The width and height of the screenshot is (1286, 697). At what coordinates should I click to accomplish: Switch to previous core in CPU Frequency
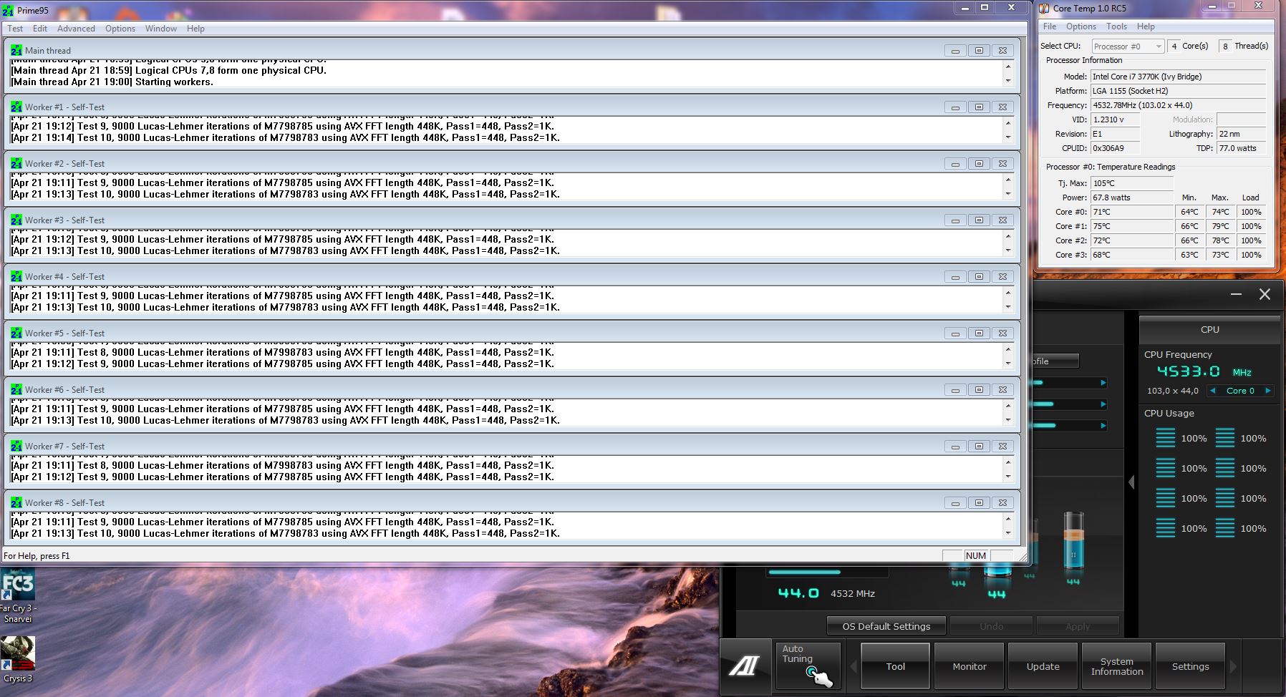[1212, 391]
